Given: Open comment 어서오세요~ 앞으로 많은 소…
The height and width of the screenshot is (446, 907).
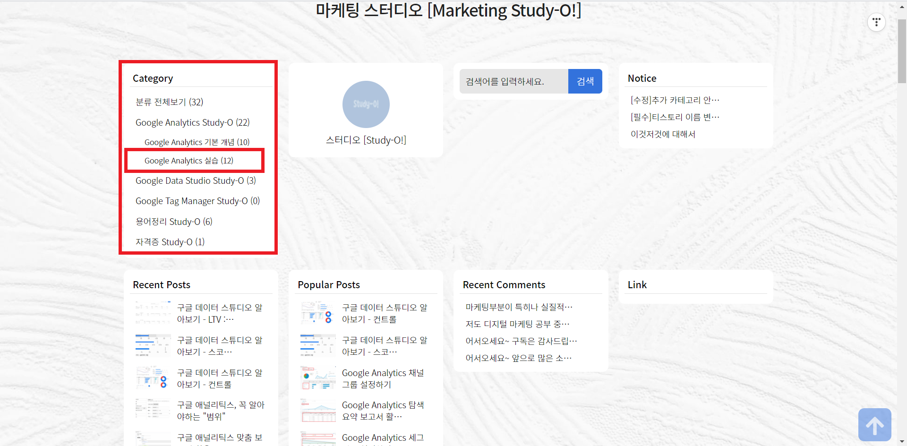Looking at the screenshot, I should 518,358.
